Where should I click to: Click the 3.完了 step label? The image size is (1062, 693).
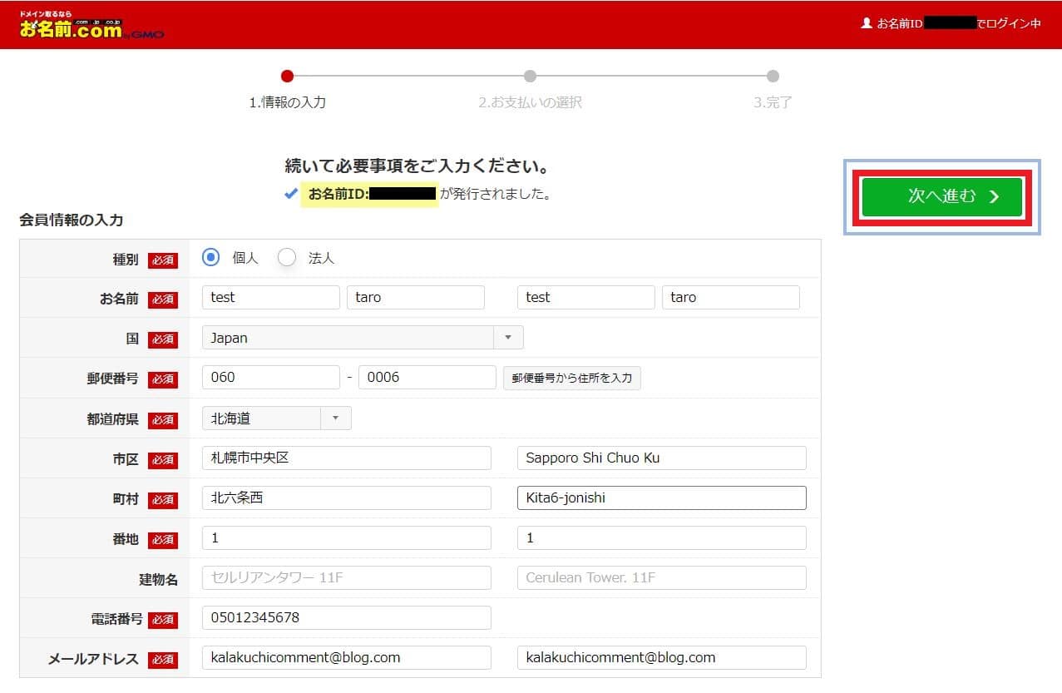click(773, 103)
